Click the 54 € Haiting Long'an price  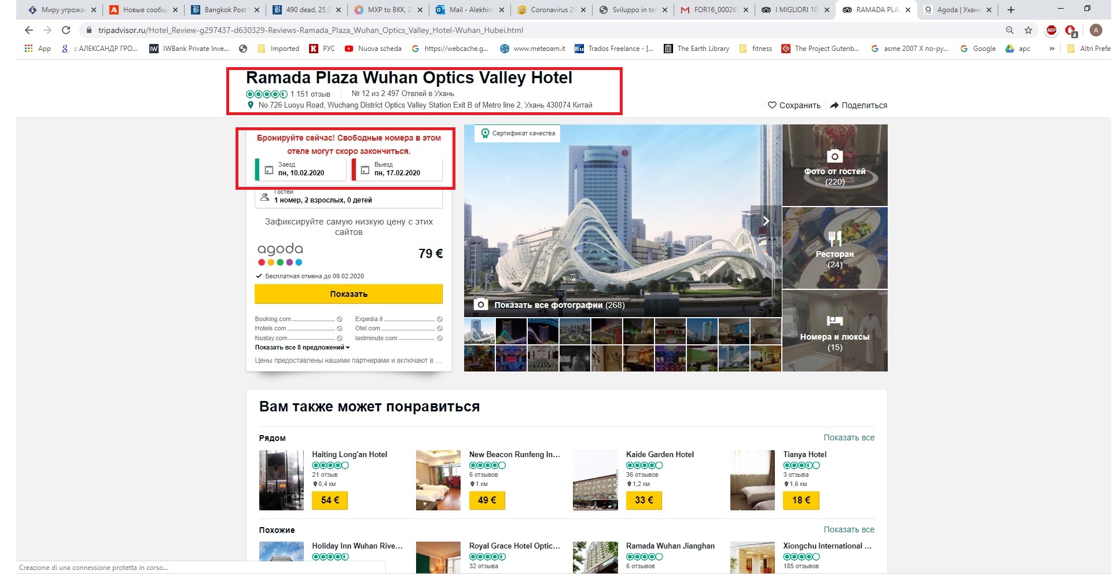330,500
